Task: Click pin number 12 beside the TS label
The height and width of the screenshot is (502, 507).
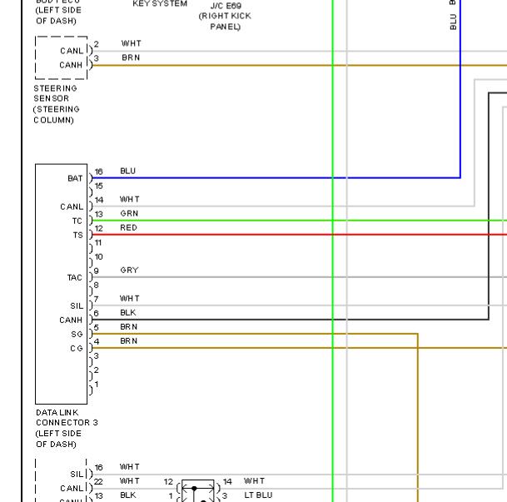Action: pos(98,229)
